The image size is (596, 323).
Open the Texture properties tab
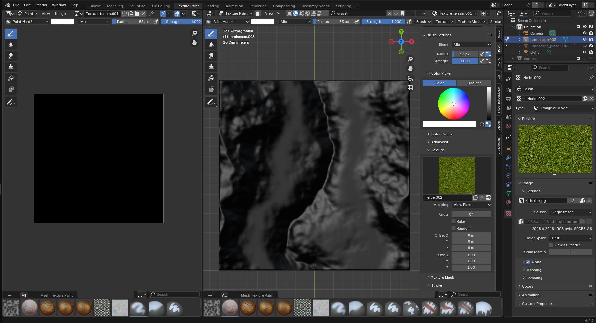(508, 214)
